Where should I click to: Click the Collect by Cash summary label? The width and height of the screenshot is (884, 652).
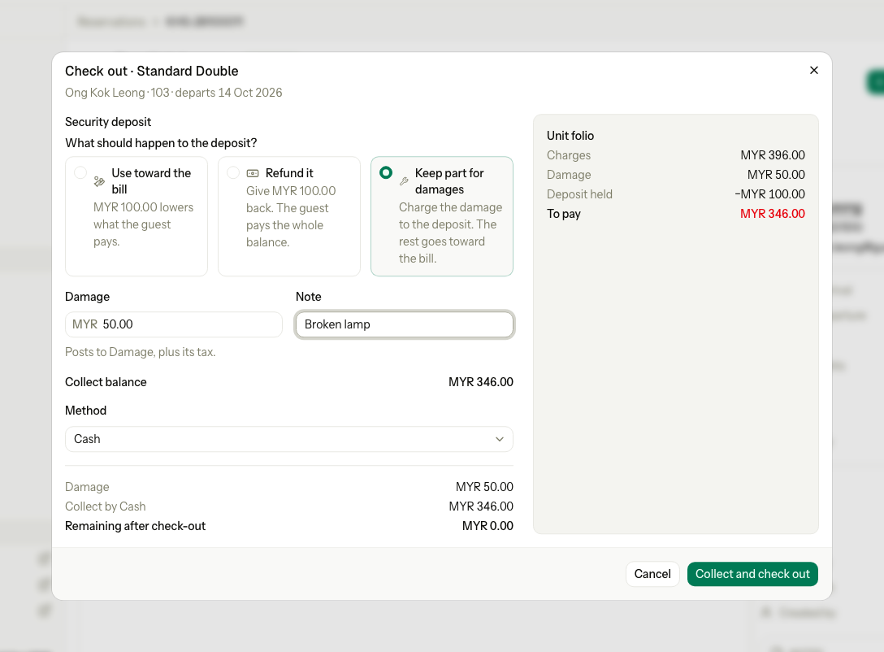pos(106,506)
